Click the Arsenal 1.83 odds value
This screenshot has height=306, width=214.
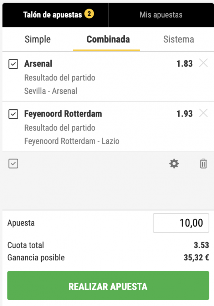click(x=184, y=64)
